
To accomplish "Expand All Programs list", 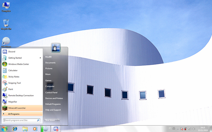I will tap(22, 114).
